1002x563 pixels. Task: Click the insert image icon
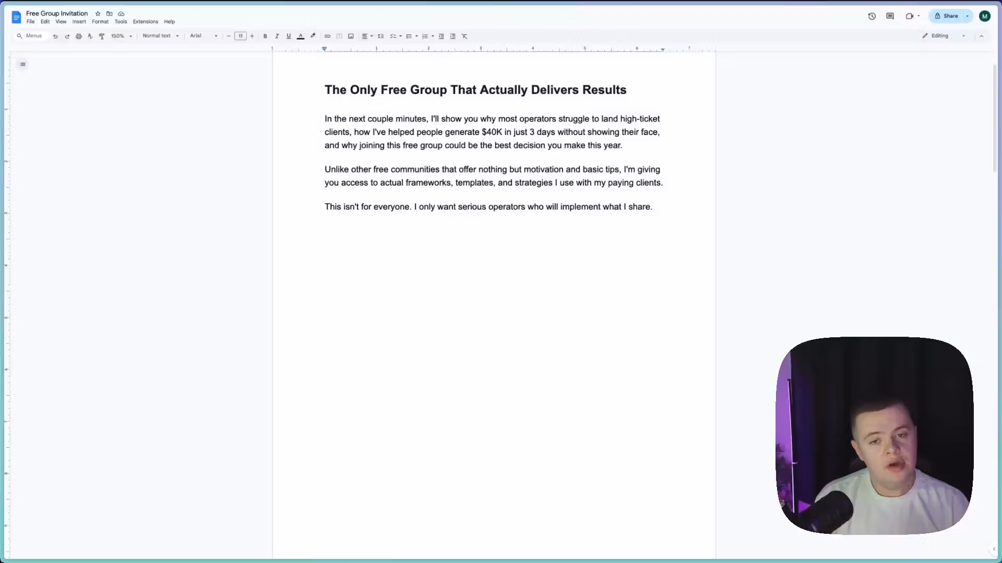coord(351,36)
